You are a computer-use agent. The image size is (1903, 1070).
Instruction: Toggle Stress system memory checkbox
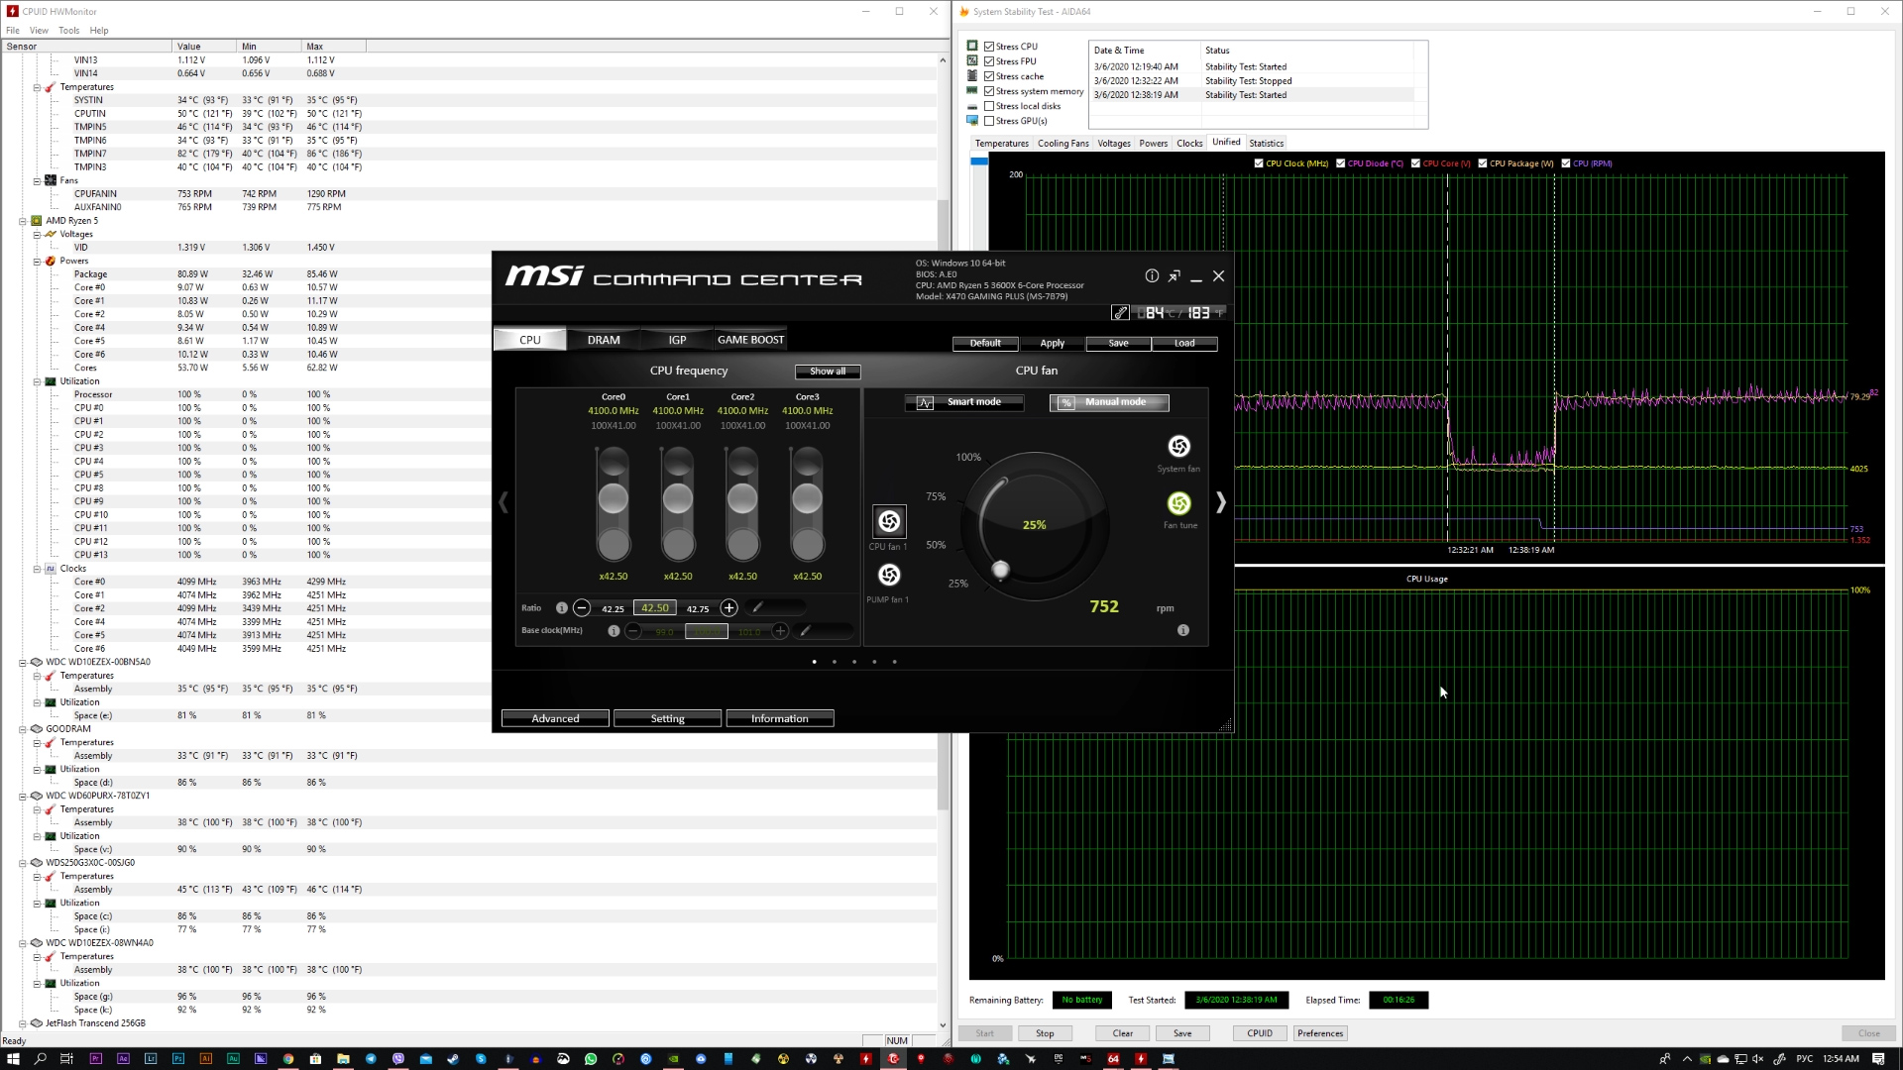pyautogui.click(x=989, y=91)
